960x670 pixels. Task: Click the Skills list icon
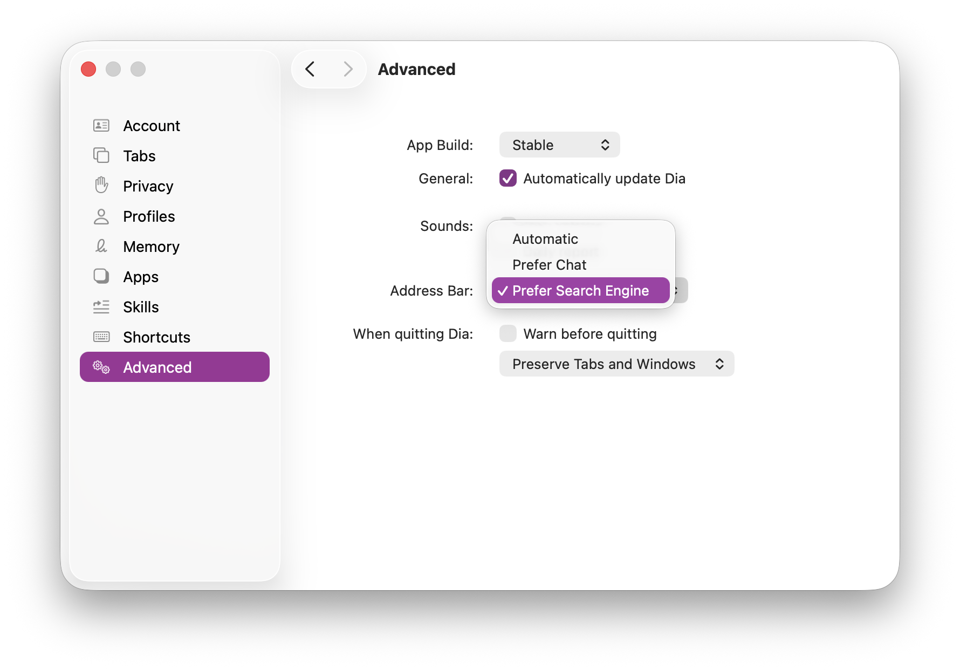coord(101,307)
